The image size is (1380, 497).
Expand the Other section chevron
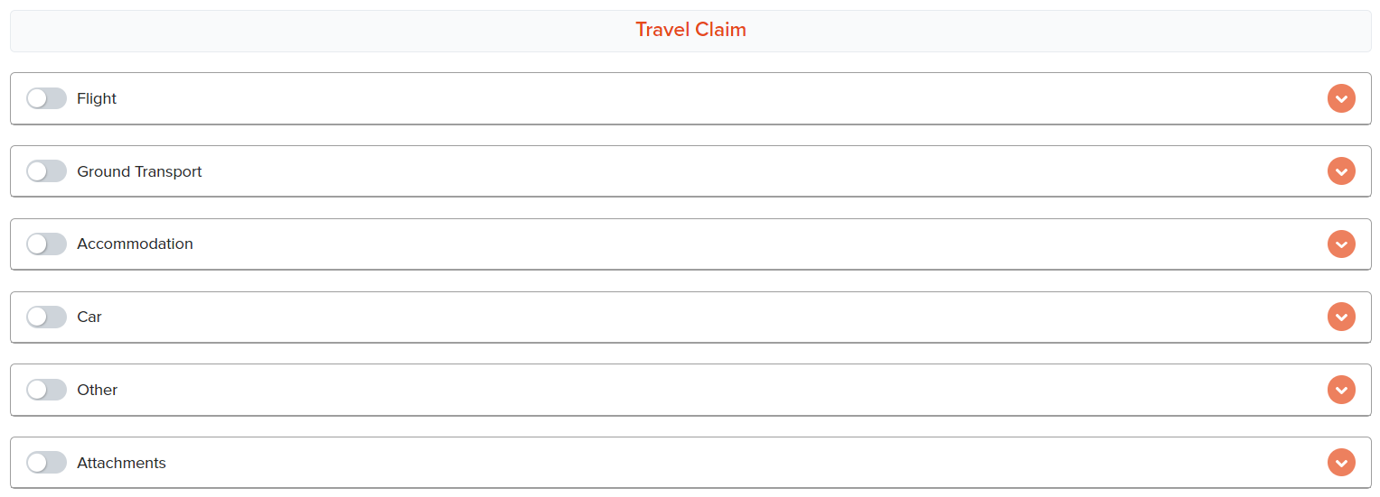tap(1341, 390)
